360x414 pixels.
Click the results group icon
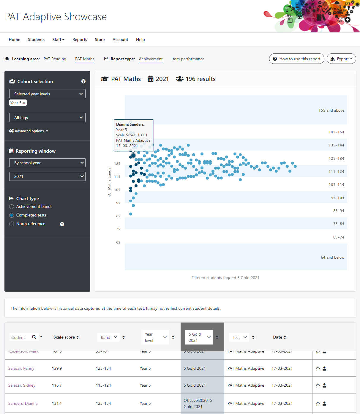[180, 79]
